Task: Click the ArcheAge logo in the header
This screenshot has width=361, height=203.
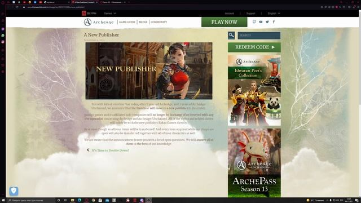Action: click(99, 22)
